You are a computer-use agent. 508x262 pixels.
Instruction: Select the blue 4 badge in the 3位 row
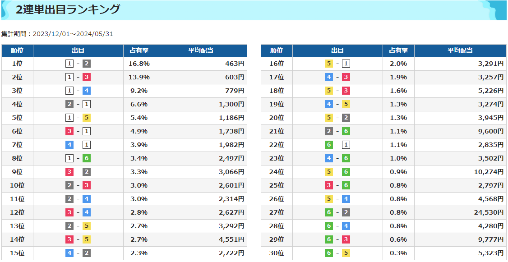coord(87,91)
